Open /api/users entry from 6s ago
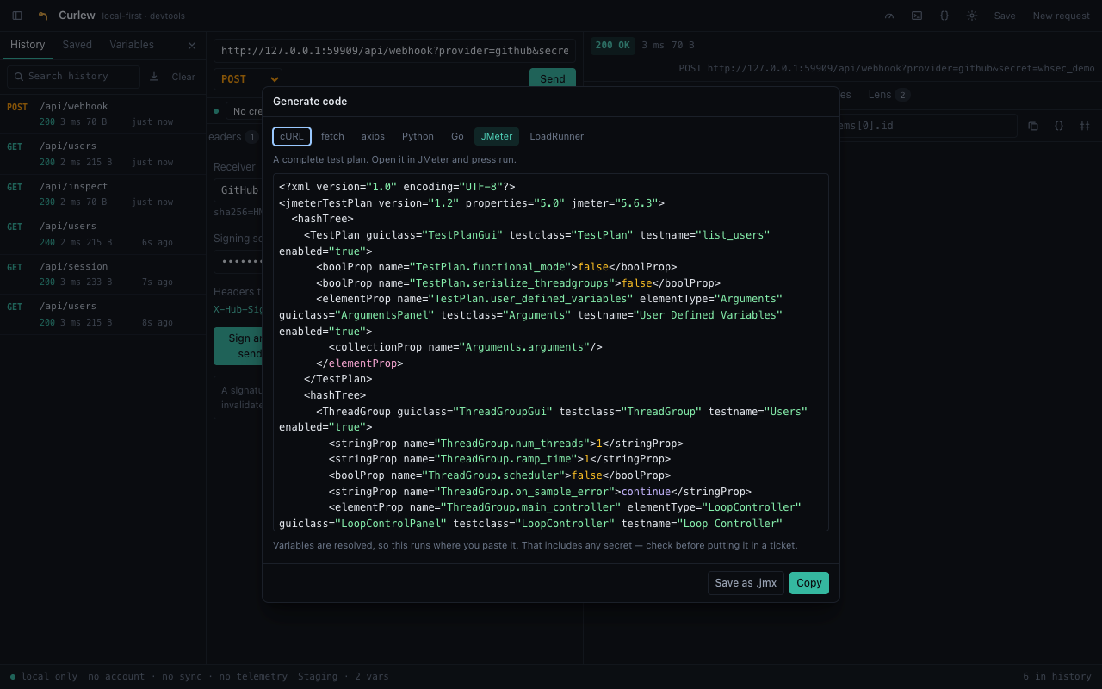Image resolution: width=1102 pixels, height=689 pixels. (102, 234)
